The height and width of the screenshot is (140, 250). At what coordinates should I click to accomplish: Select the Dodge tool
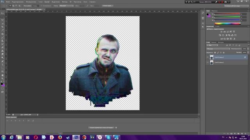[2, 58]
